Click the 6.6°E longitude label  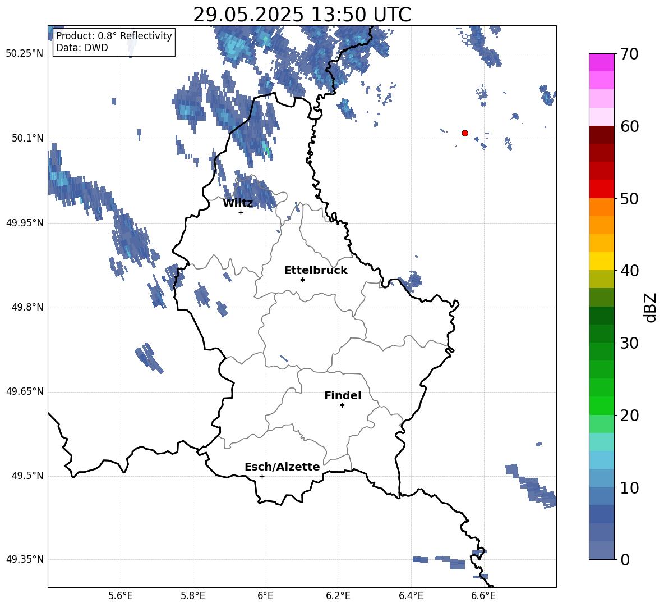pyautogui.click(x=483, y=596)
